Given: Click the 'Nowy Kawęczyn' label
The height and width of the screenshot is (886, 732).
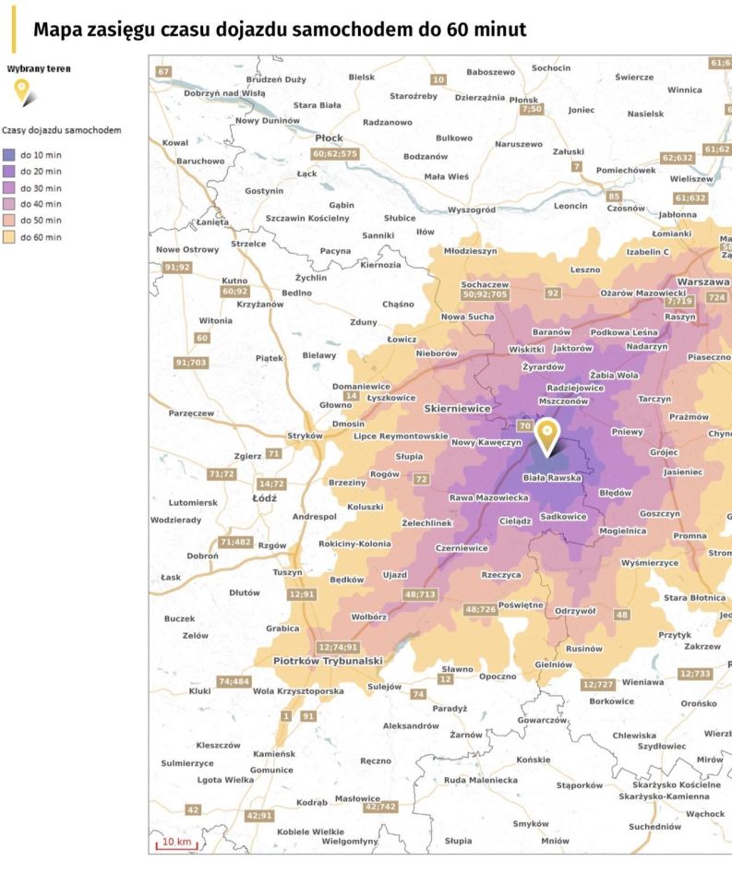Looking at the screenshot, I should pos(486,442).
